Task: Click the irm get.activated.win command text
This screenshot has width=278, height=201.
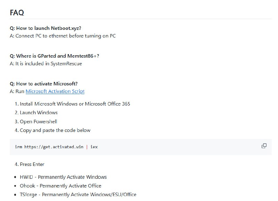Action: click(49, 147)
